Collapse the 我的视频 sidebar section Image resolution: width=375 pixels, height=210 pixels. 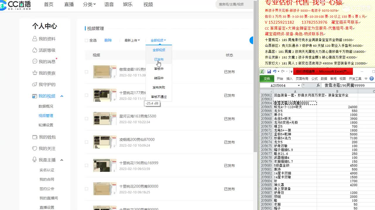tap(62, 96)
